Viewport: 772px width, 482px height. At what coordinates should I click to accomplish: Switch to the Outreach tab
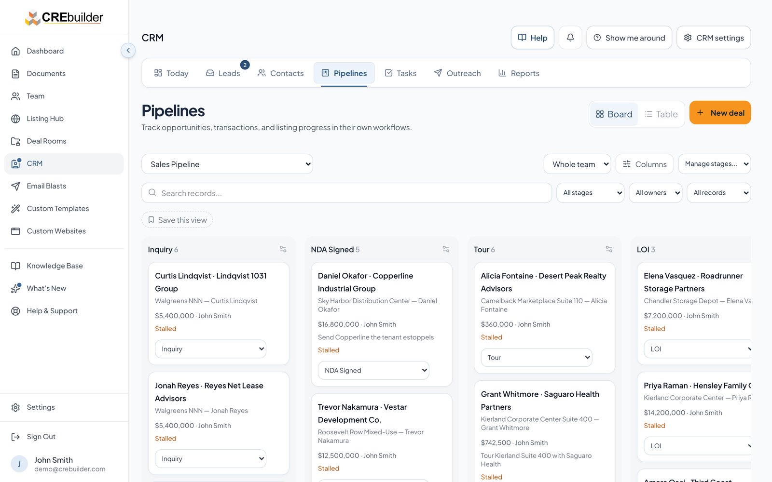[x=457, y=73]
